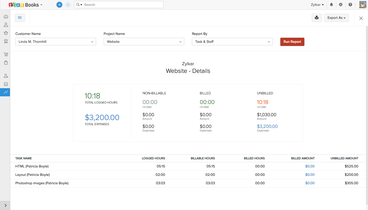
Task: Open the Dashboard from the sidebar
Action: (x=6, y=17)
